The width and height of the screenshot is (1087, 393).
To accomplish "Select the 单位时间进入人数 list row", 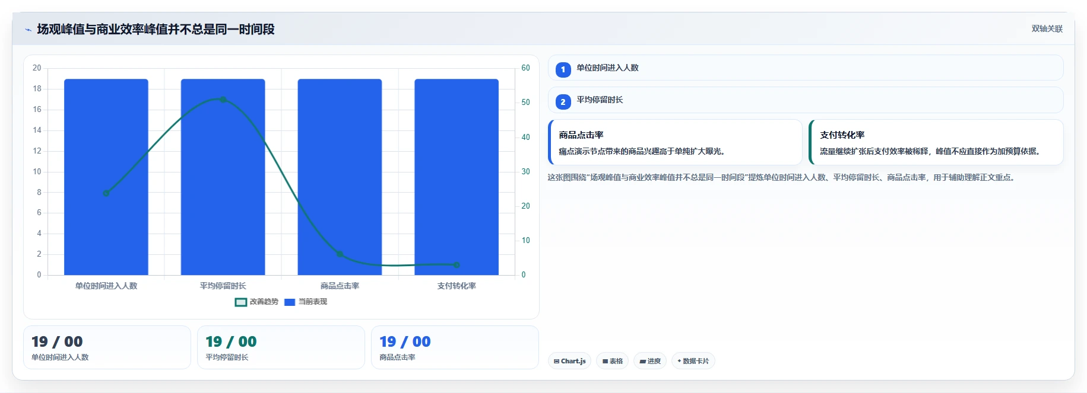I will (806, 68).
